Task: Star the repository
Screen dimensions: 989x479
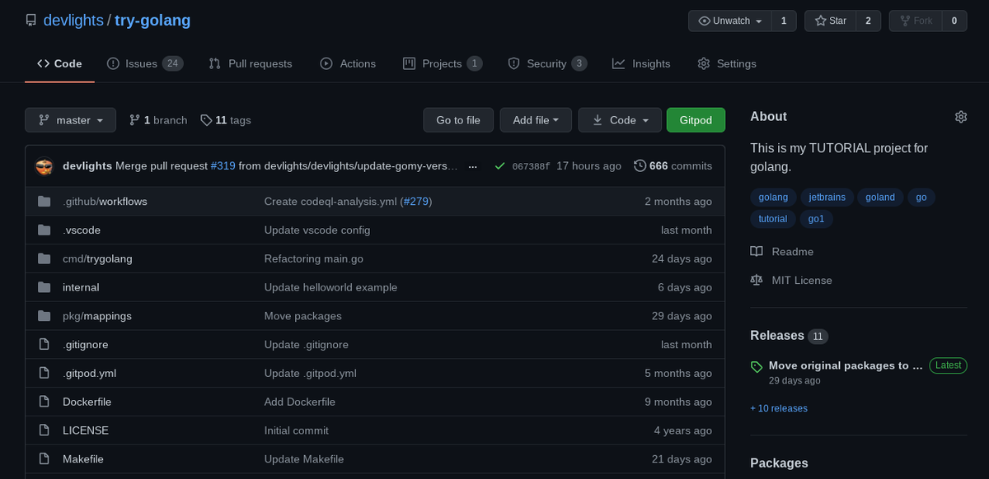Action: click(831, 21)
